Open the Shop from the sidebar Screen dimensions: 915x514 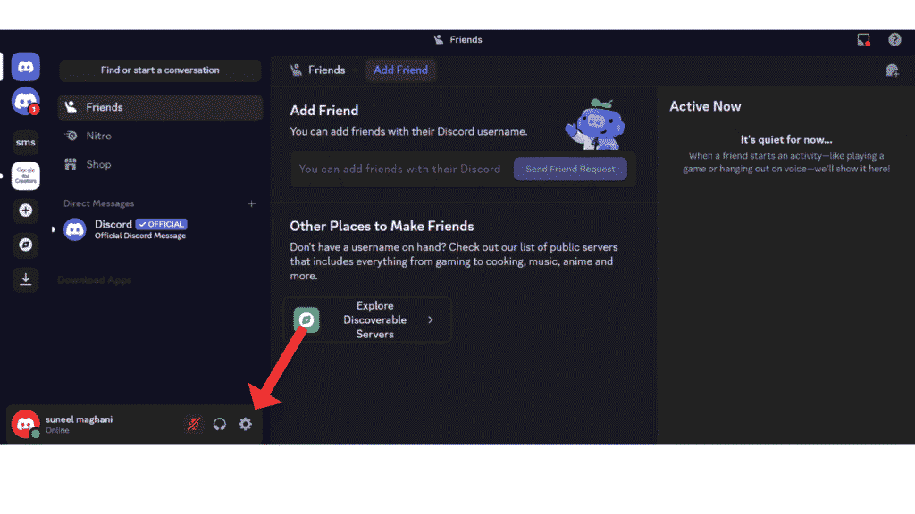coord(71,164)
